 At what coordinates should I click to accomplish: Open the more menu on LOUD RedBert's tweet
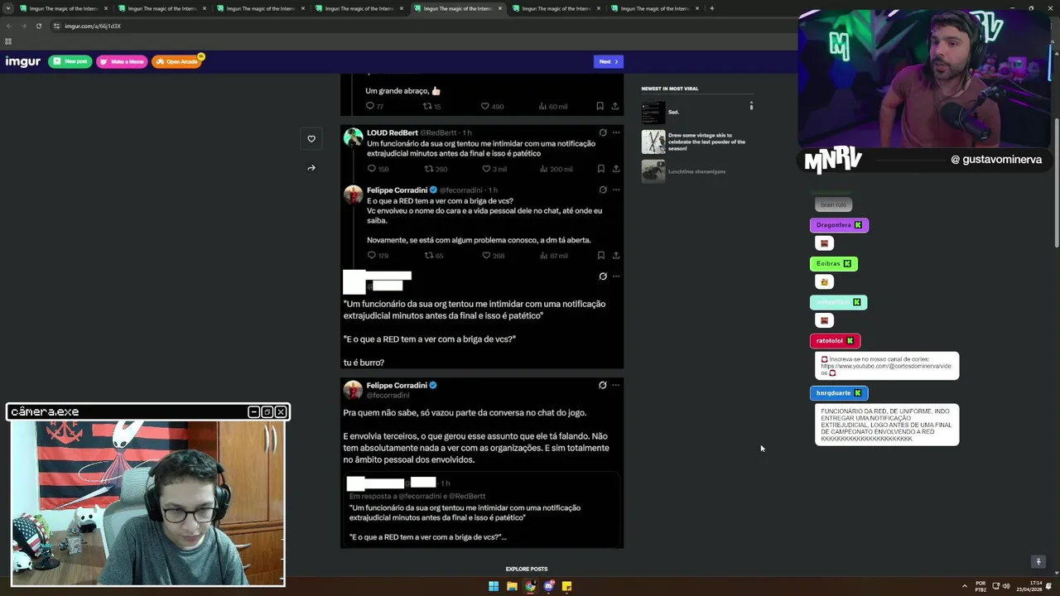pos(616,132)
